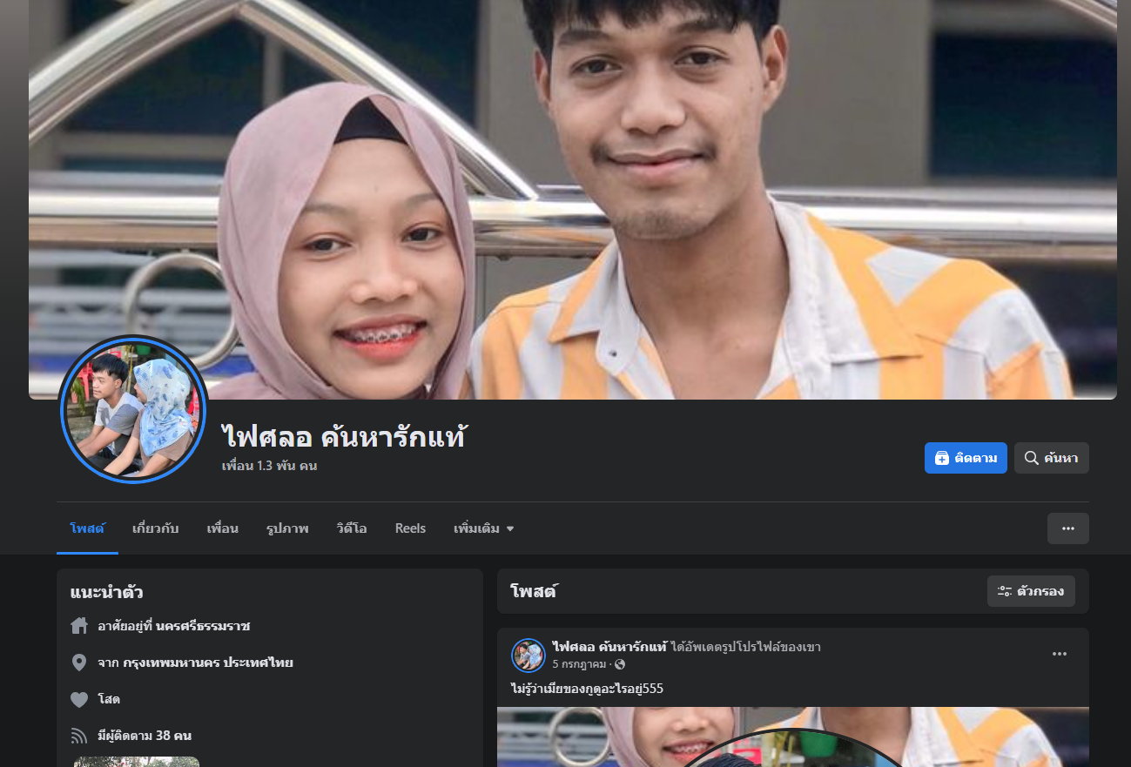The height and width of the screenshot is (767, 1131).
Task: Click the post author name ไฟศลอ ค้นหารักแท้
Action: 609,647
